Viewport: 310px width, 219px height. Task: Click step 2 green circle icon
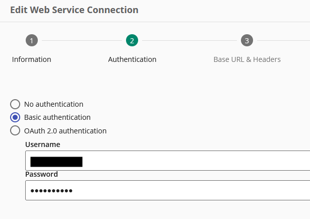[x=132, y=40]
